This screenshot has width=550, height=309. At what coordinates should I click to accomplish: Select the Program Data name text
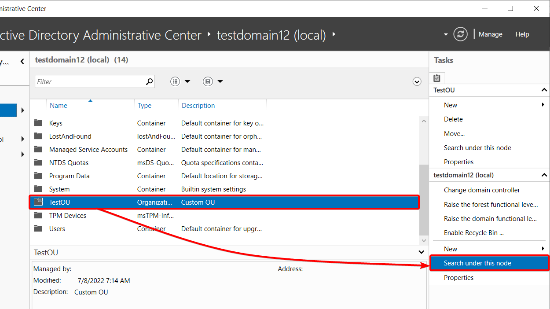coord(70,176)
